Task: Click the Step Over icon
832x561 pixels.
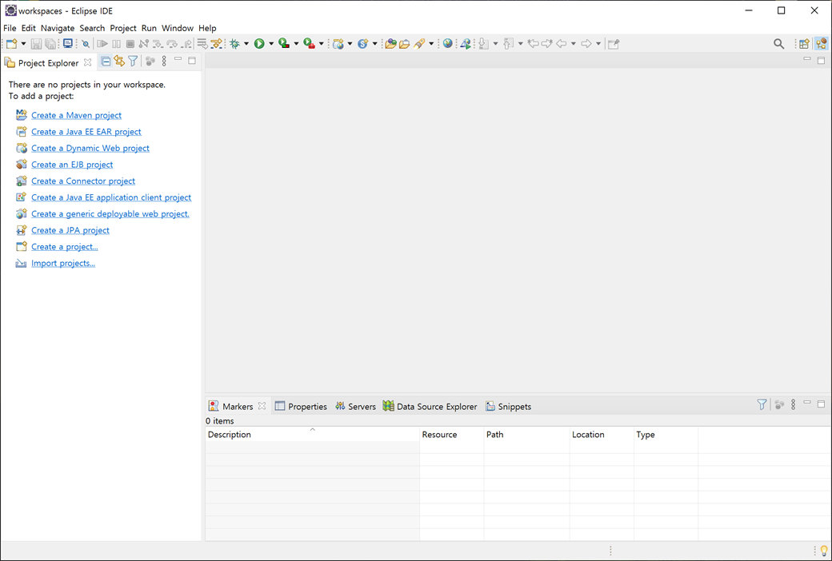Action: click(x=172, y=44)
